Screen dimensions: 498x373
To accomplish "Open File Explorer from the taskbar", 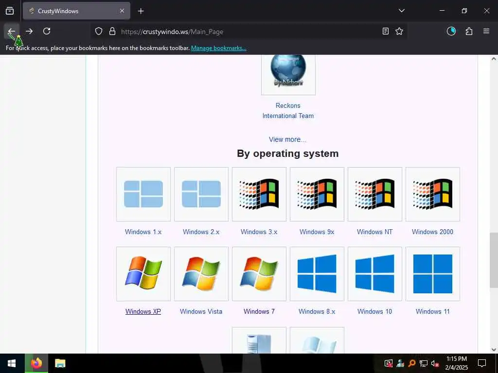I will 60,363.
